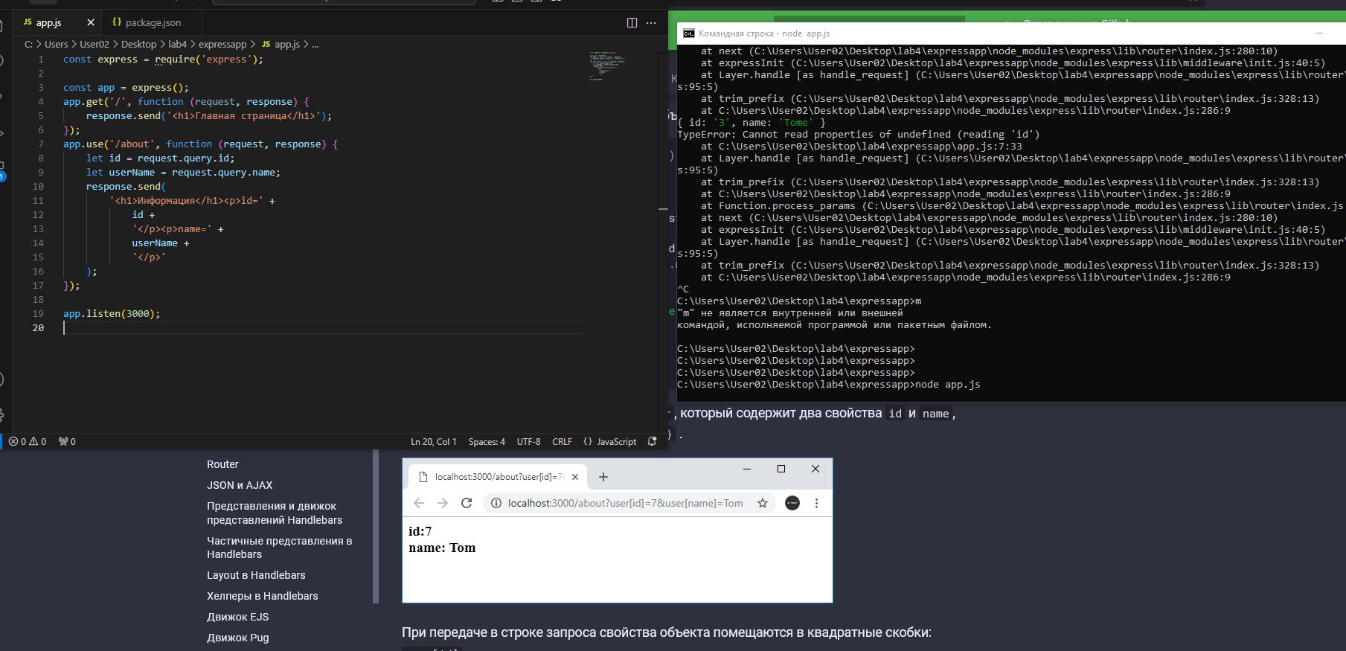The width and height of the screenshot is (1346, 651).
Task: Close the app.js editor tab
Action: pyautogui.click(x=91, y=22)
